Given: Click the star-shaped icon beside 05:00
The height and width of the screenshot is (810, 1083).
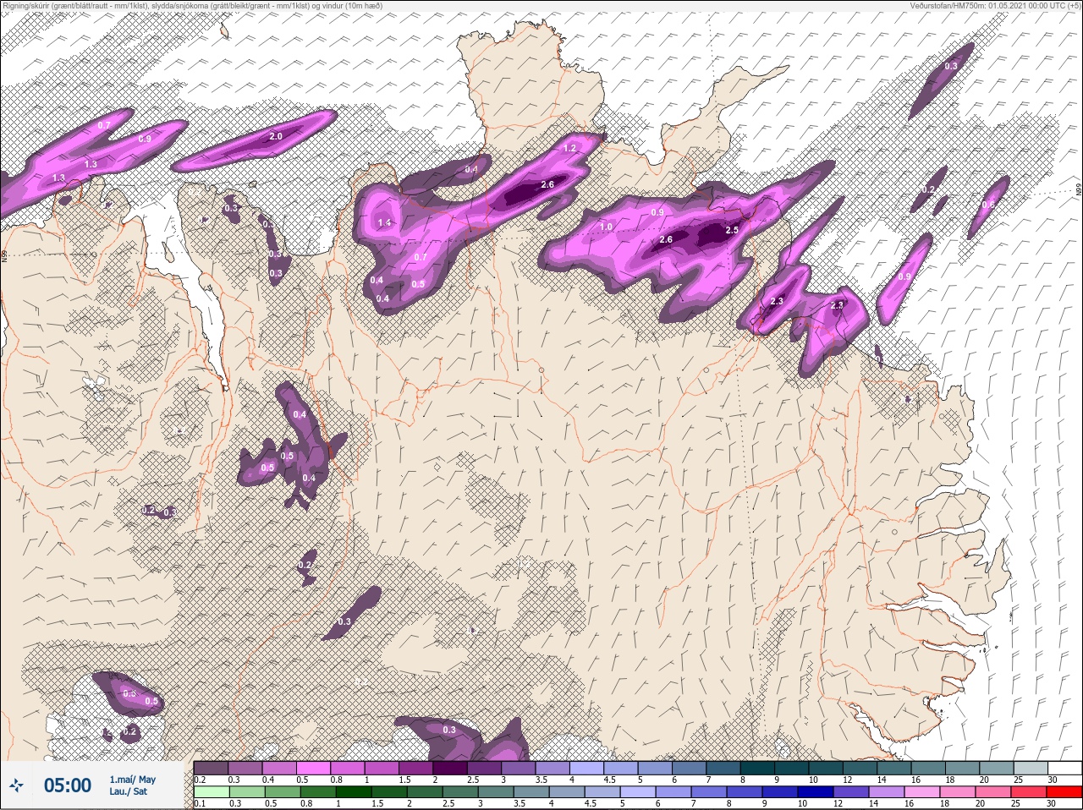Looking at the screenshot, I should pyautogui.click(x=16, y=786).
